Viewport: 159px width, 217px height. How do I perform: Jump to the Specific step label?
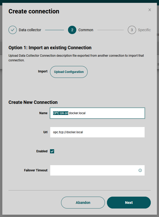144,30
